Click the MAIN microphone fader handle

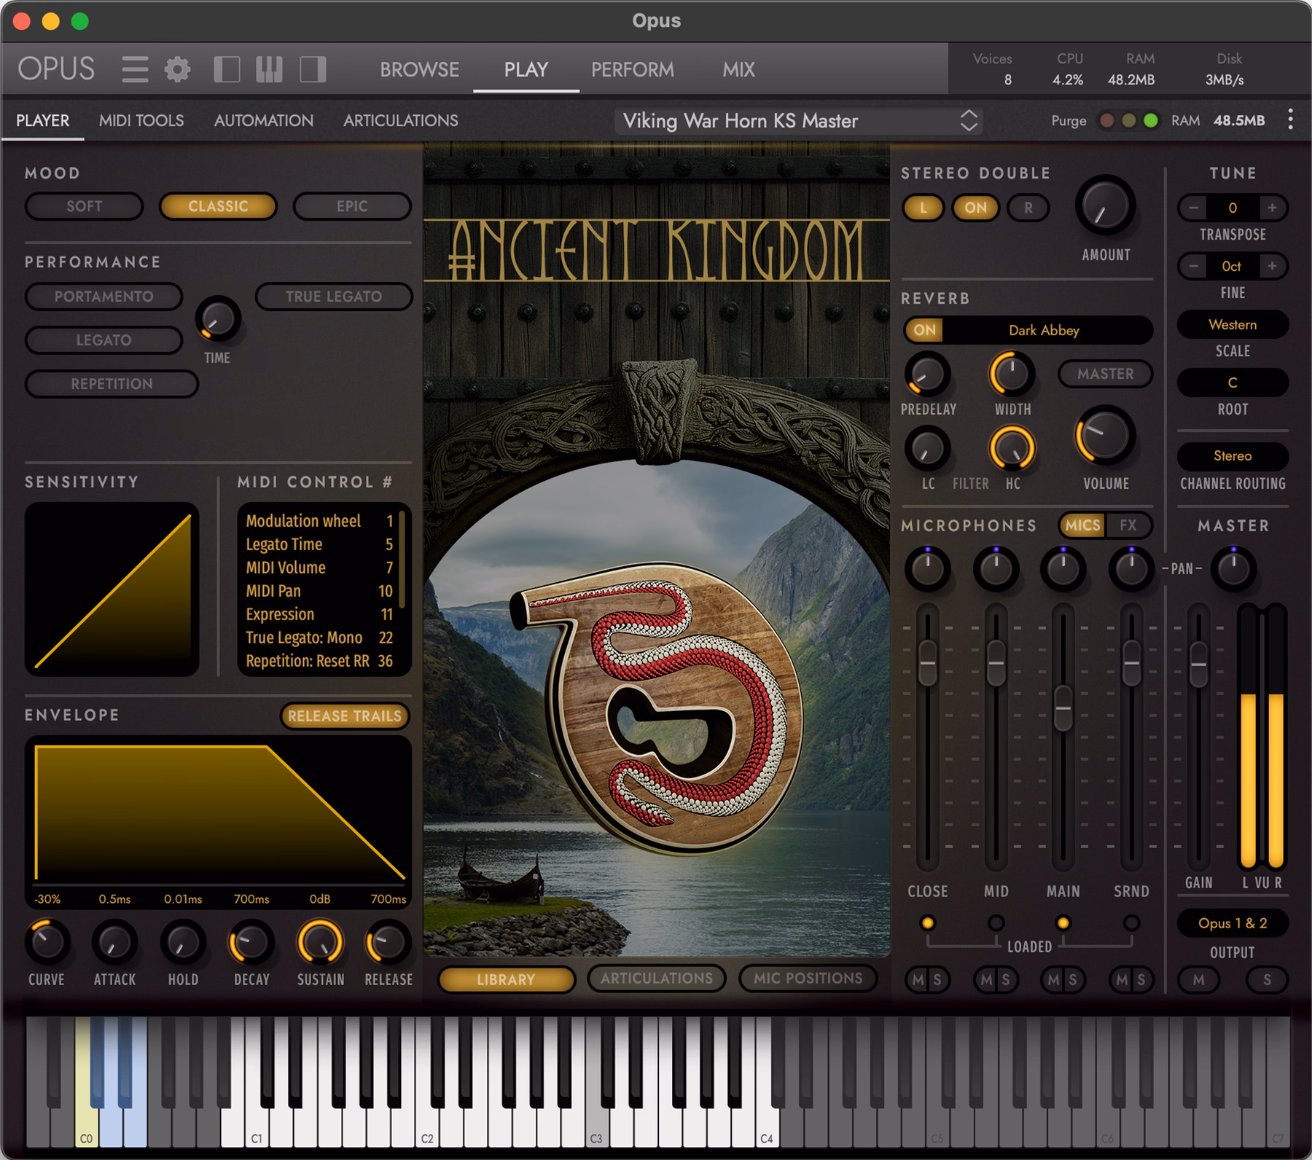pyautogui.click(x=1063, y=708)
